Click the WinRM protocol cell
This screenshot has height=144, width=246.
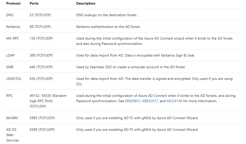(12, 118)
